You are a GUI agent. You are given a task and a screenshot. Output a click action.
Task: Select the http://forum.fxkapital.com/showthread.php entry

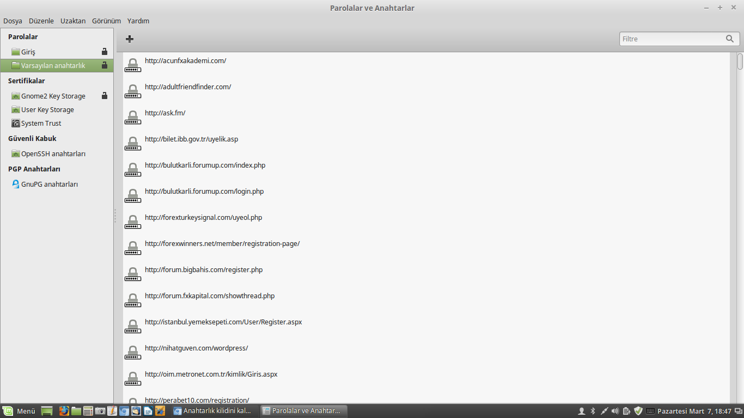click(x=426, y=300)
